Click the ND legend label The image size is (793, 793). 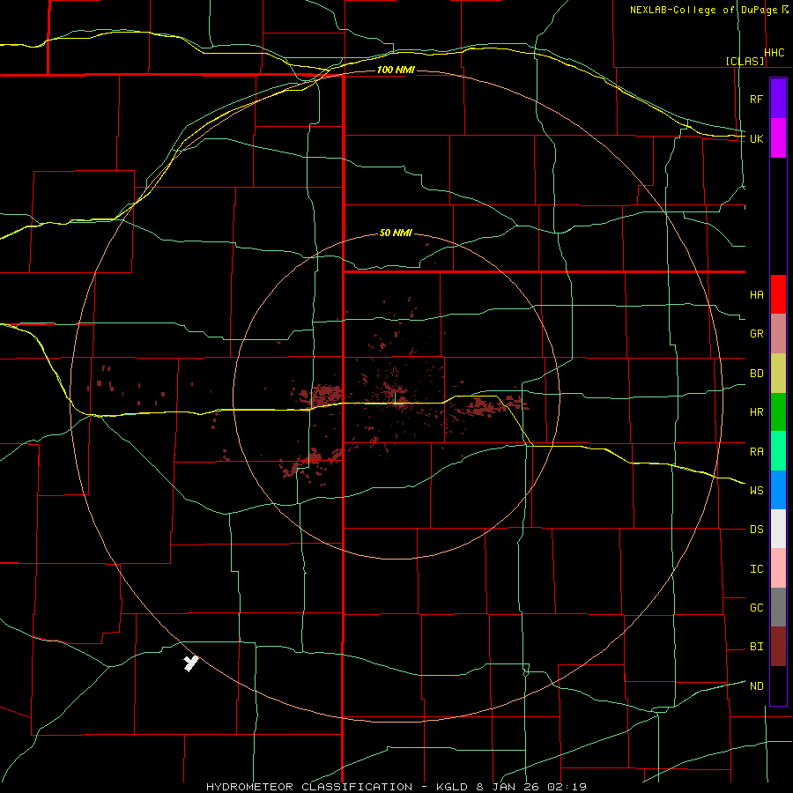pyautogui.click(x=756, y=686)
